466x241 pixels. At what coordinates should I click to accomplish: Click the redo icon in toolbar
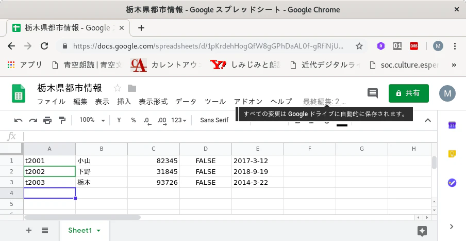pos(33,120)
